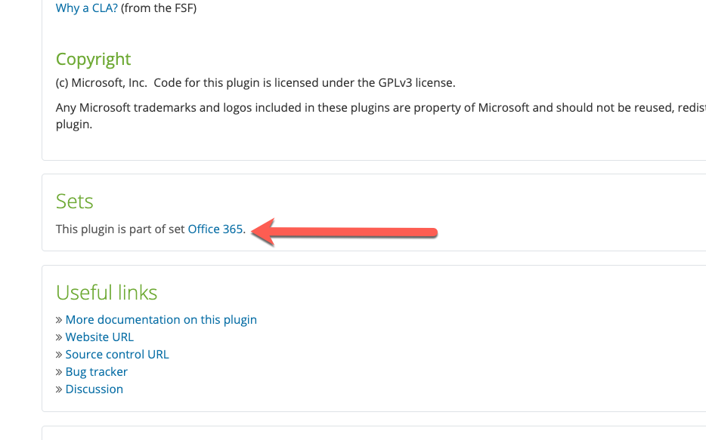
Task: Open the Source control URL
Action: coord(117,354)
